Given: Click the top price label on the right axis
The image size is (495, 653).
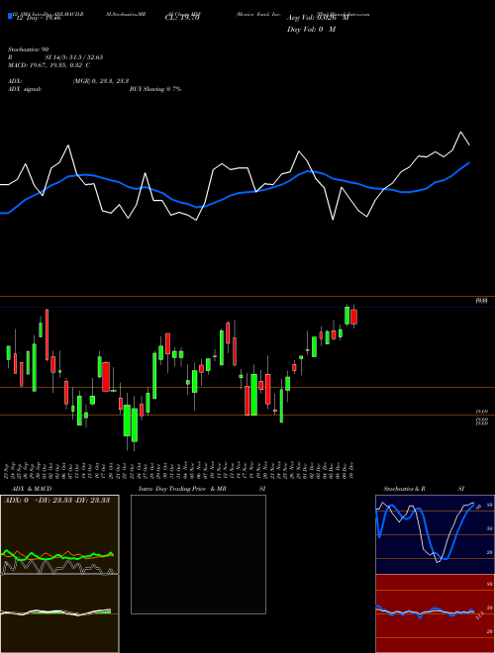Looking at the screenshot, I should pyautogui.click(x=482, y=300).
